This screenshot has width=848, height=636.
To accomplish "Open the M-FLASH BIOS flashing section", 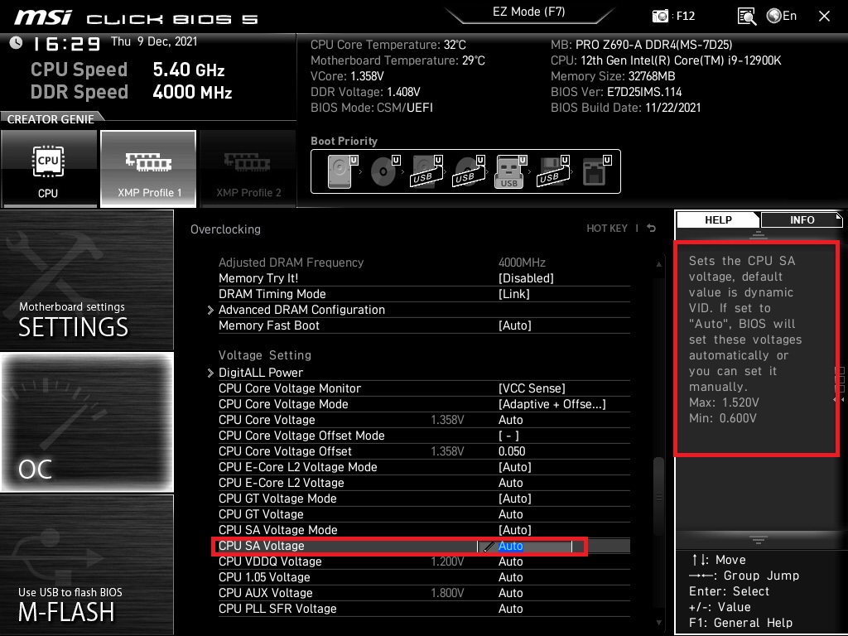I will pyautogui.click(x=87, y=565).
